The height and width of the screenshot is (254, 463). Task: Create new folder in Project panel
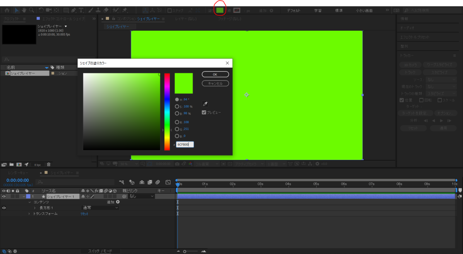(11, 164)
